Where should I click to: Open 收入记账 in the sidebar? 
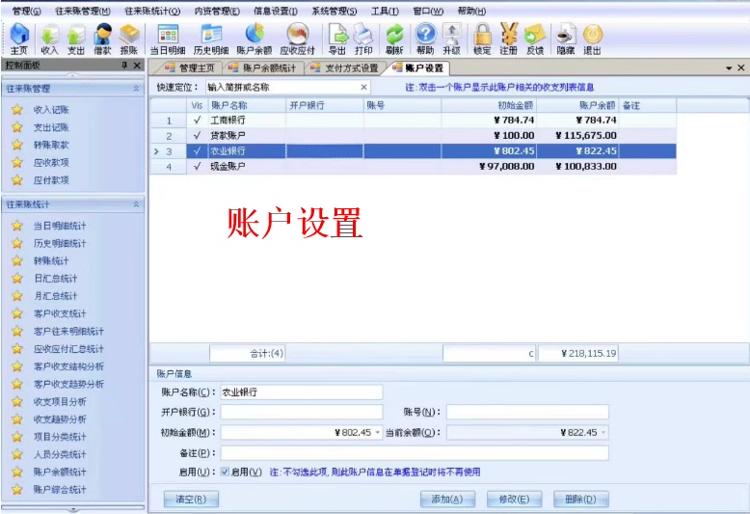(51, 110)
